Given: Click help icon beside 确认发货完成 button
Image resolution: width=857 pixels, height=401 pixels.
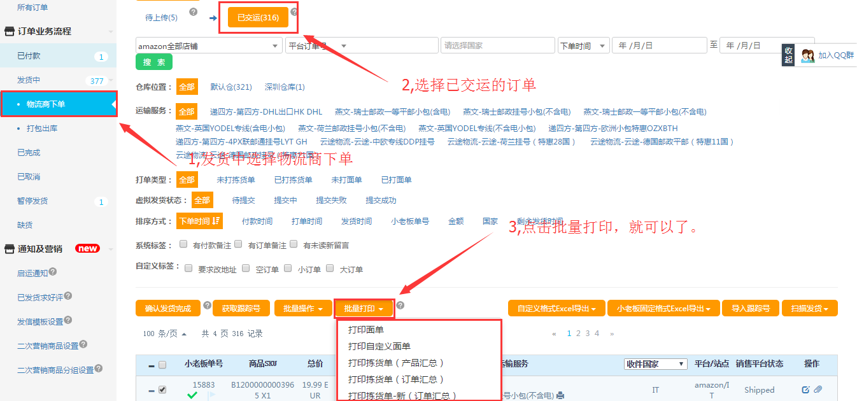Looking at the screenshot, I should [x=207, y=306].
